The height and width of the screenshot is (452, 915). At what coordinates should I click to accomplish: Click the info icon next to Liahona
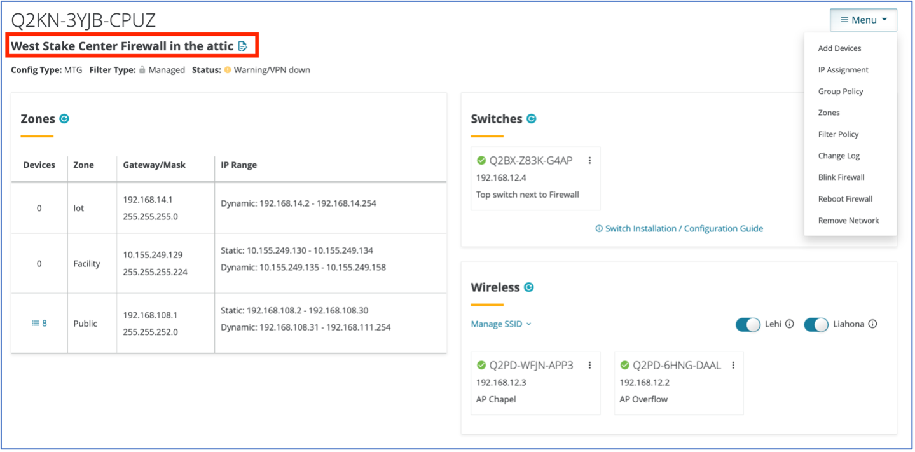coord(872,324)
